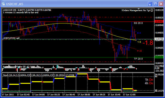The width and height of the screenshot is (165, 98).
Task: Click the 0.84855 price scale value
Action: (159, 33)
